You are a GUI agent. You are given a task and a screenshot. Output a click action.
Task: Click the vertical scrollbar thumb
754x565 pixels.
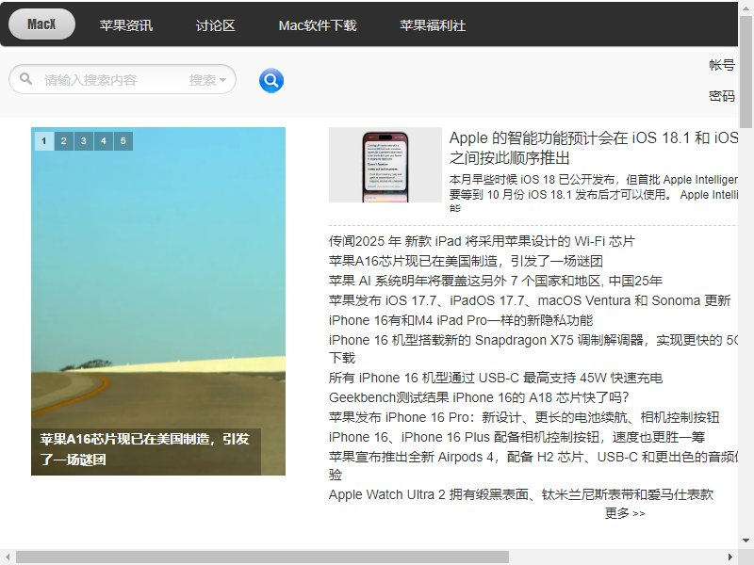[x=746, y=72]
